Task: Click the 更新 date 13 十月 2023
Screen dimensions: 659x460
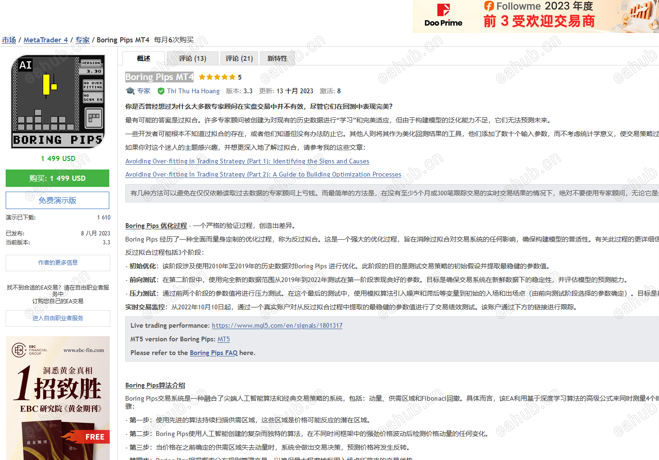Action: 295,91
